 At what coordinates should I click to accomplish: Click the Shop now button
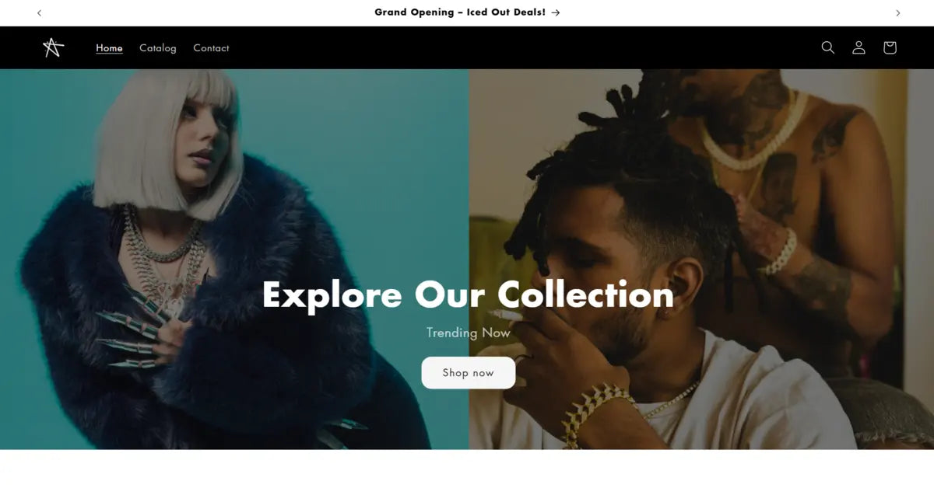point(468,372)
